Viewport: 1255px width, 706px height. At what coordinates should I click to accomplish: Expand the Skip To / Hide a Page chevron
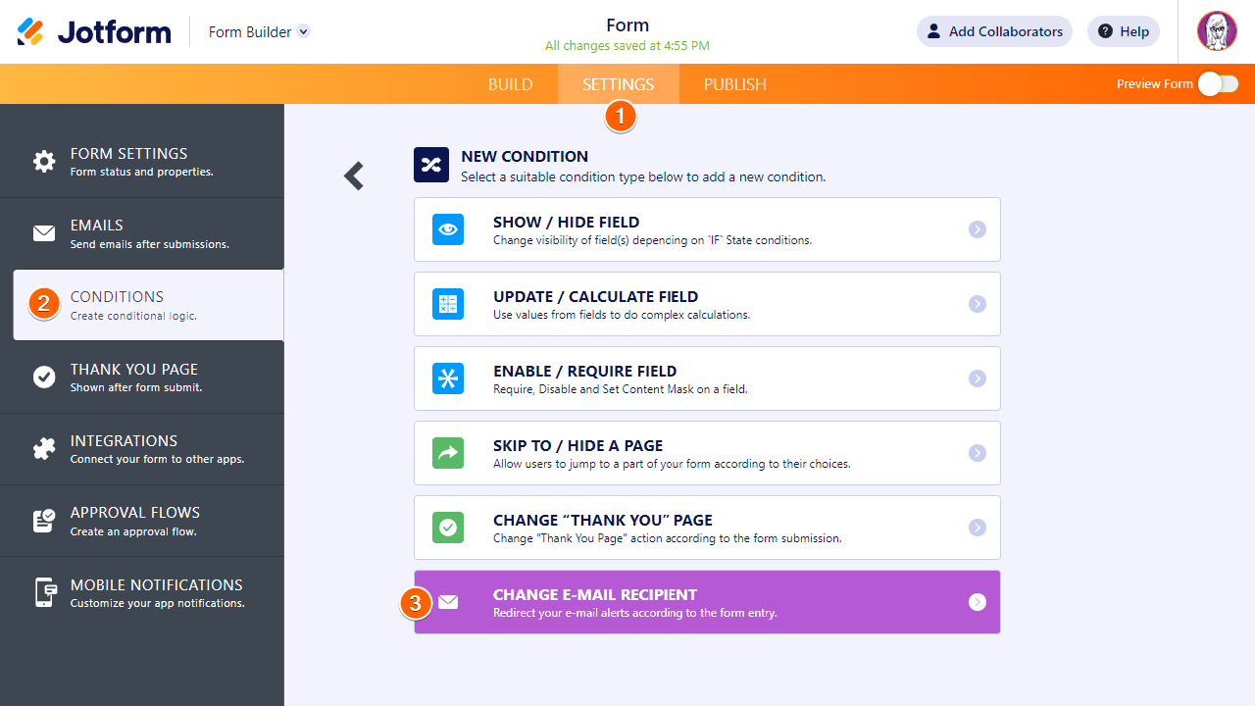977,453
